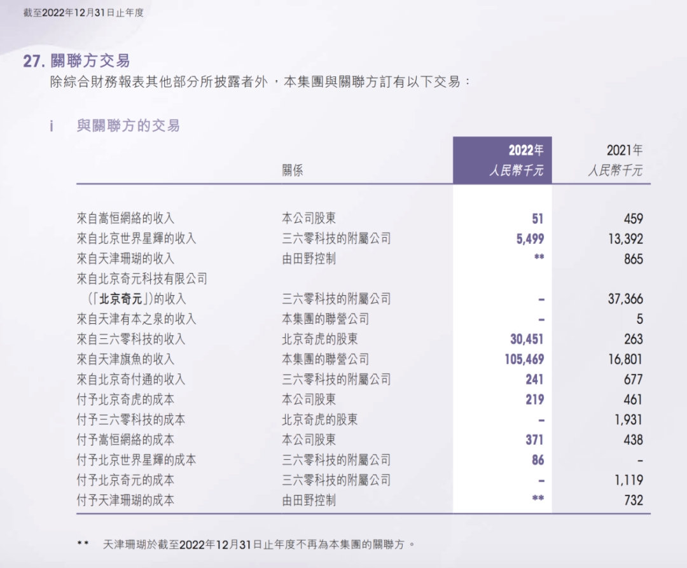Click the 2021 value '865'
This screenshot has height=568, width=687.
click(x=634, y=259)
